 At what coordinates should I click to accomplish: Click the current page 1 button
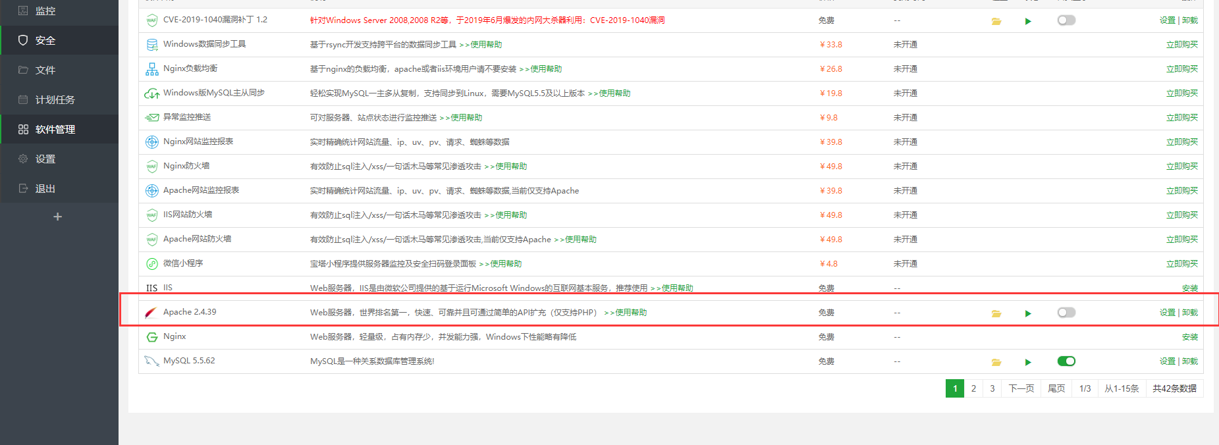955,388
